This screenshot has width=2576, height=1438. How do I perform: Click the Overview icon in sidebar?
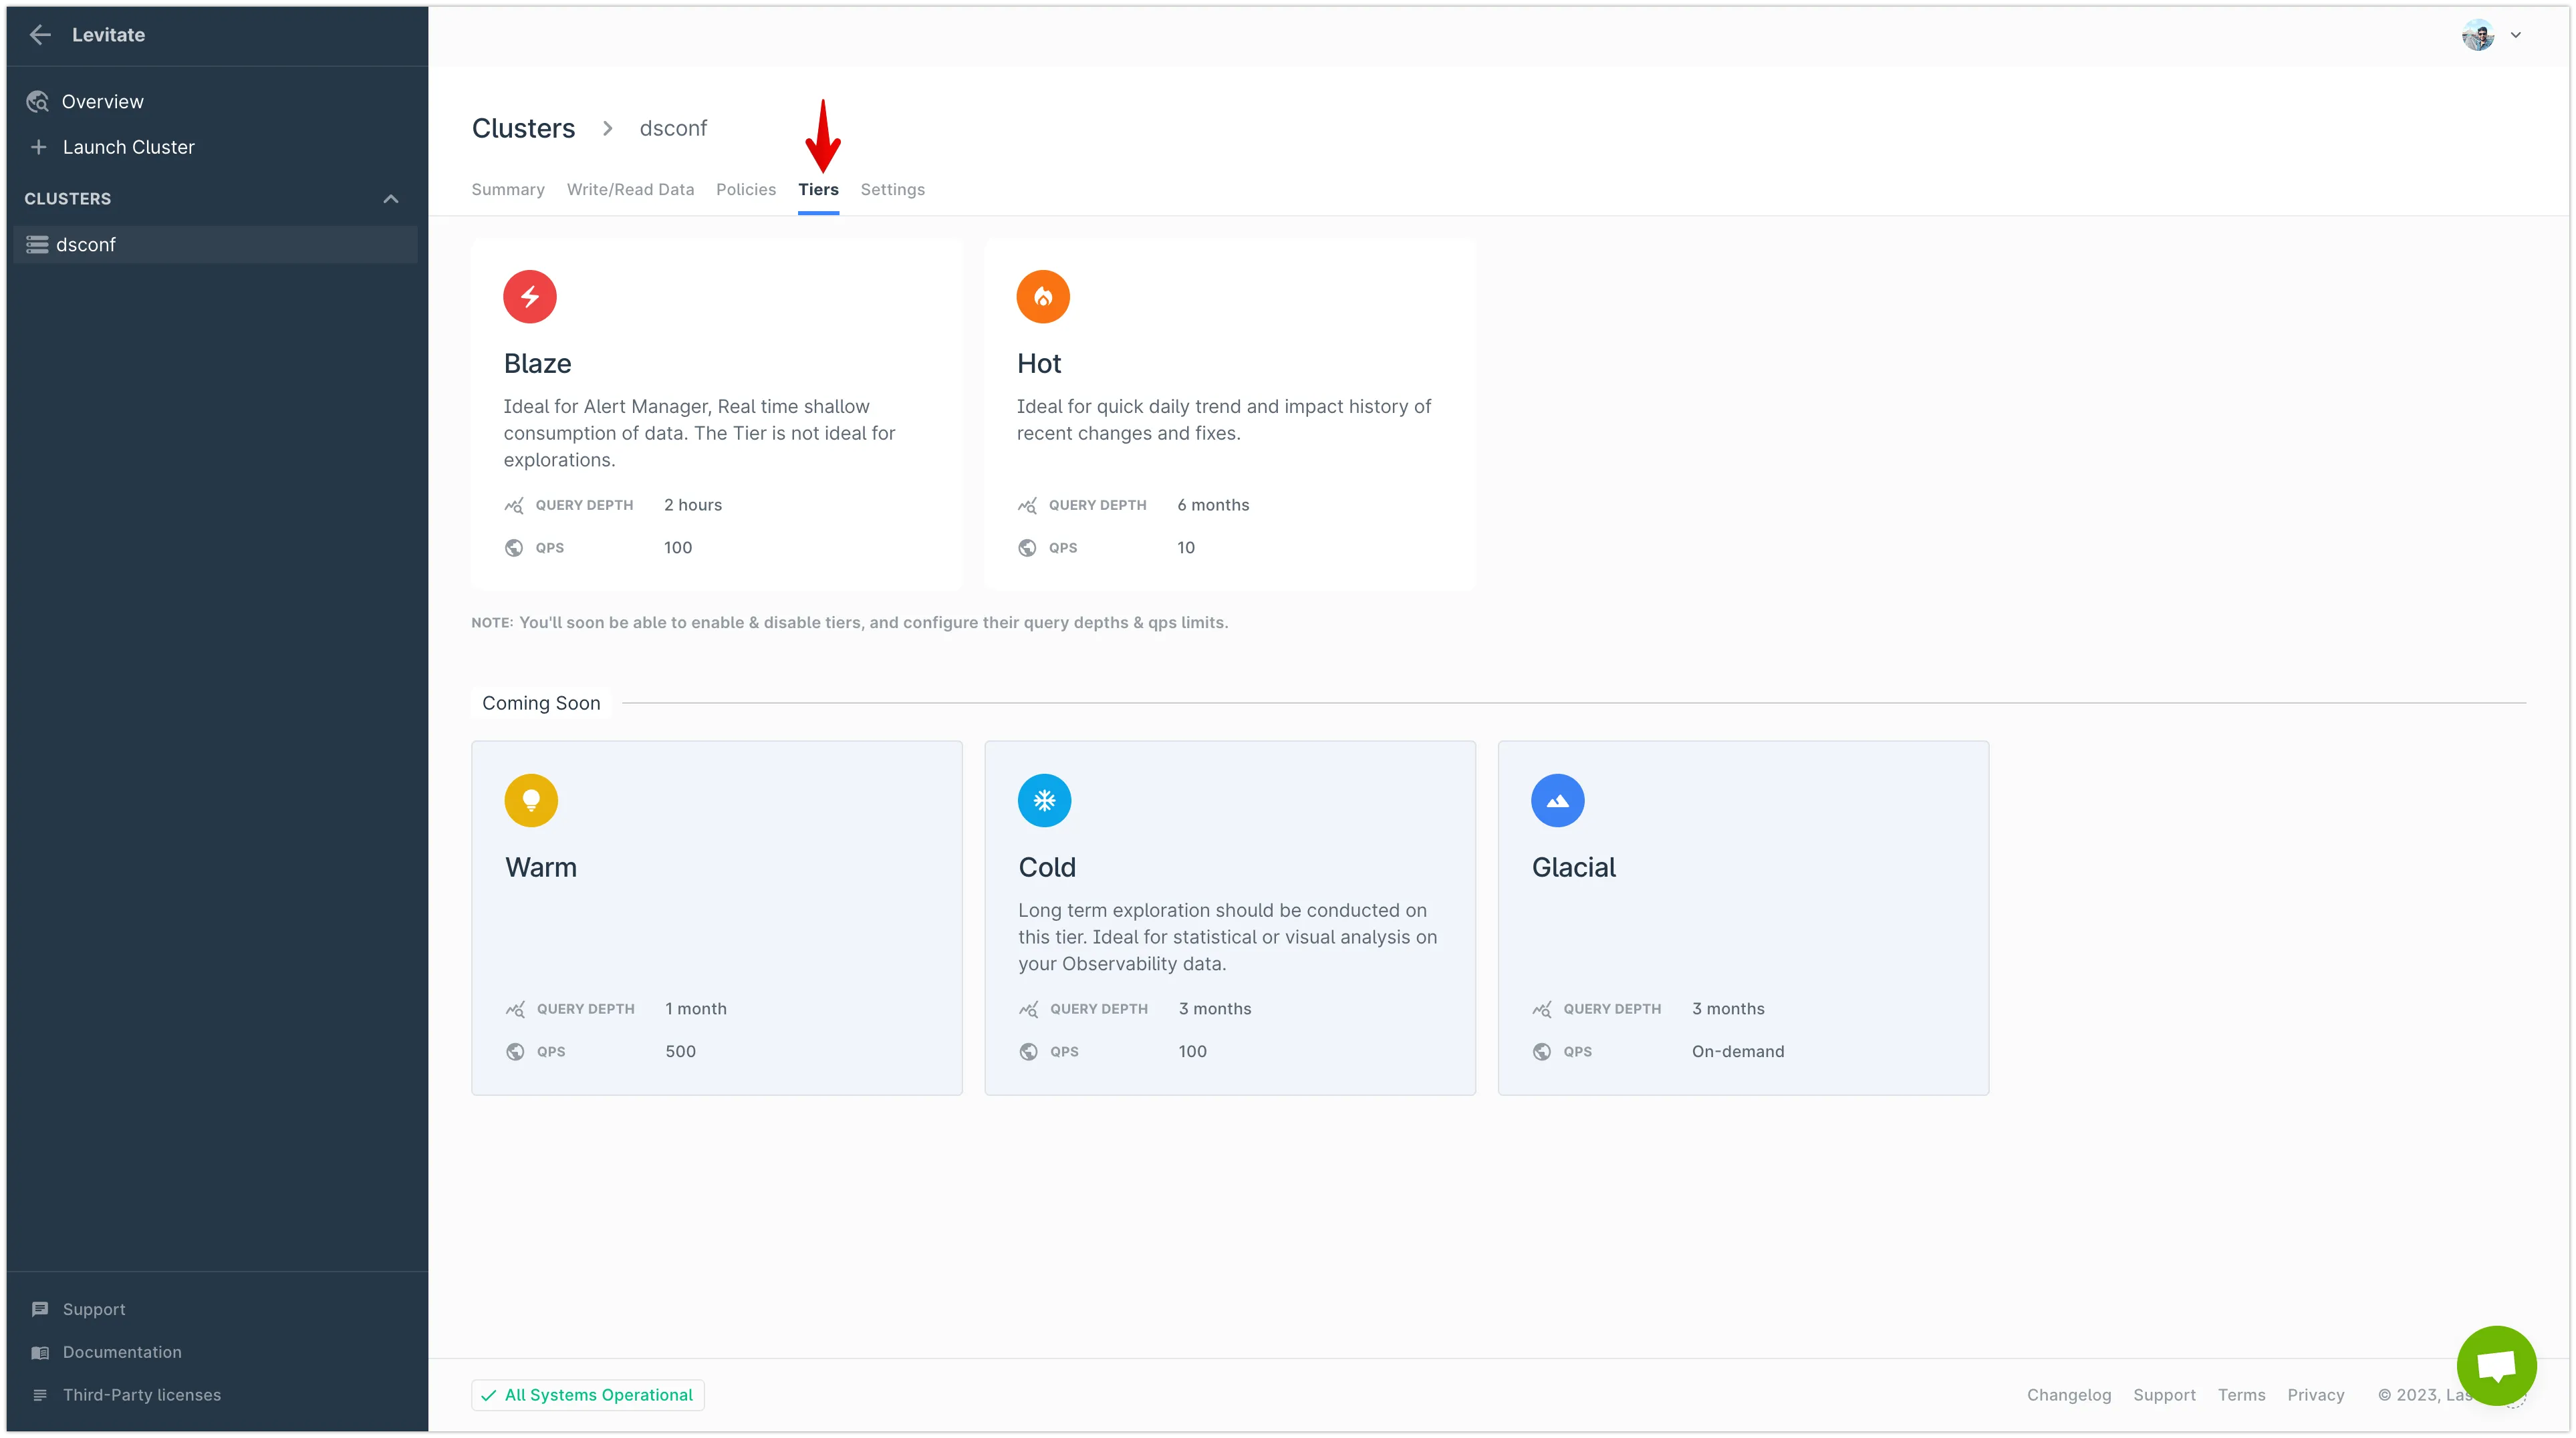(38, 102)
